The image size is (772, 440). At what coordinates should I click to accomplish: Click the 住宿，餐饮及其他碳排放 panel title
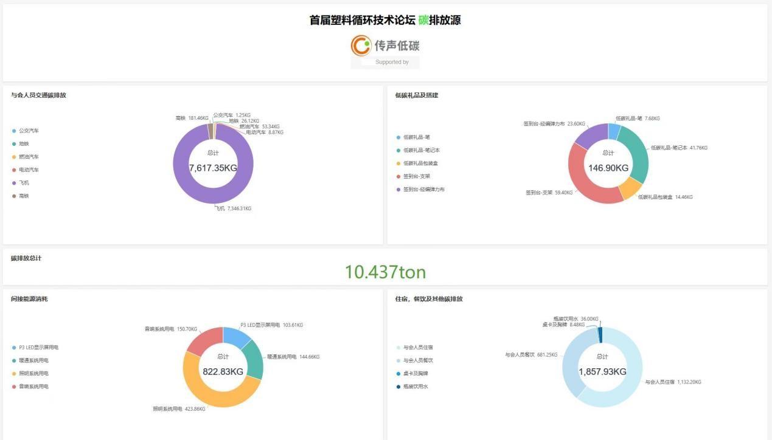429,299
